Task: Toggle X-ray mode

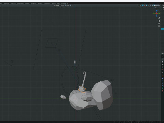Action: point(150,5)
